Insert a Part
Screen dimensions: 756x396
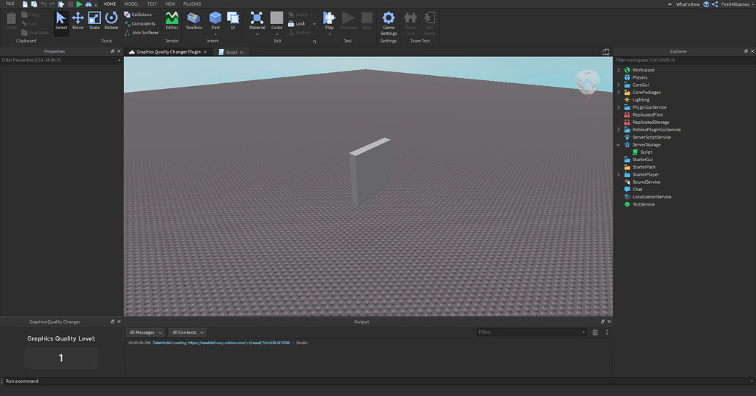tap(215, 19)
